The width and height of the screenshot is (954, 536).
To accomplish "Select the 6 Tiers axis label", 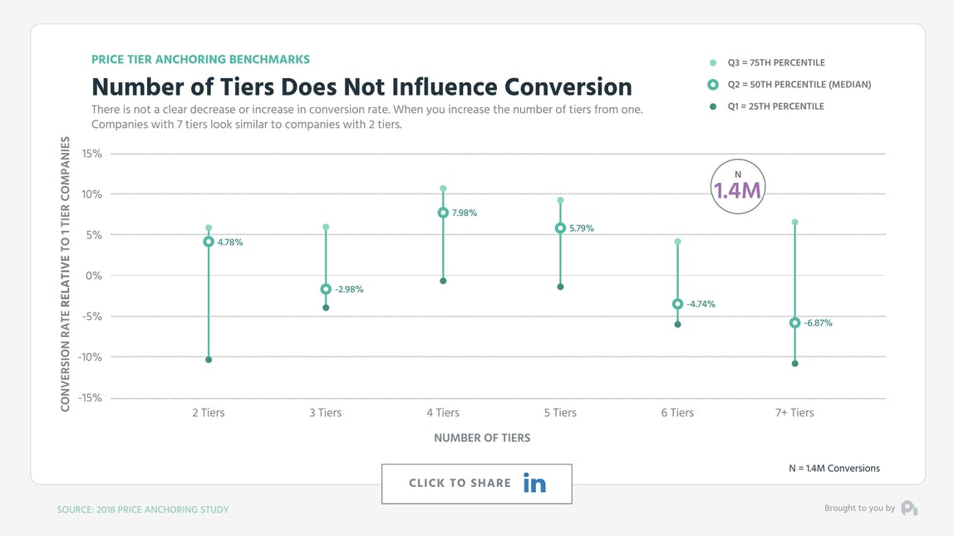I will click(677, 412).
